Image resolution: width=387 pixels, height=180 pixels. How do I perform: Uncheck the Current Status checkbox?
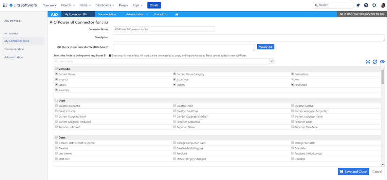56,74
